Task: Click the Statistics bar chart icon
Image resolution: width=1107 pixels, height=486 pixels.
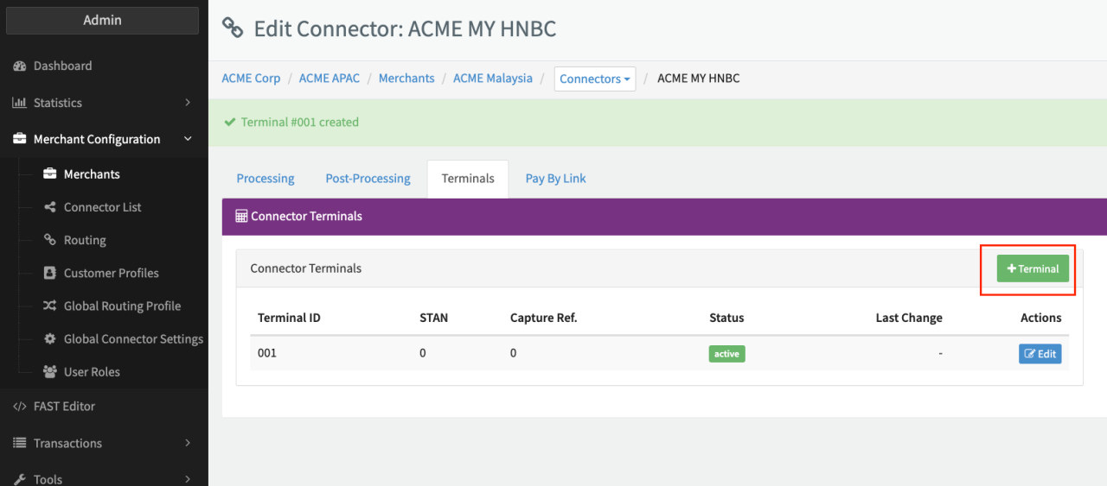Action: pyautogui.click(x=19, y=103)
